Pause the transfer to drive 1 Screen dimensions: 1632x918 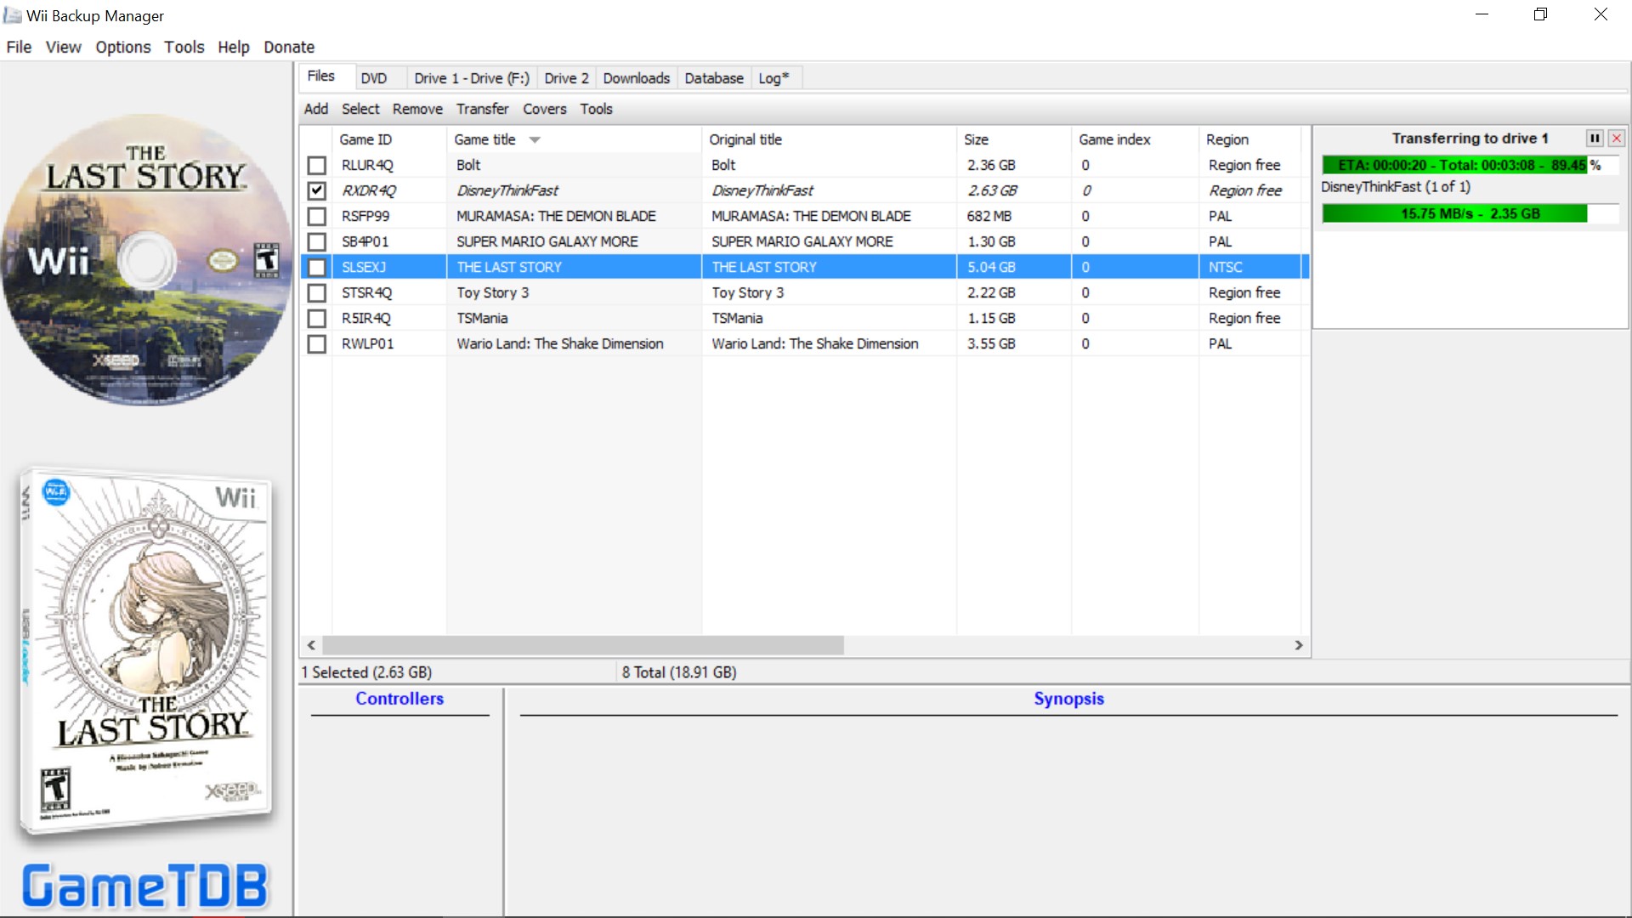(x=1595, y=139)
